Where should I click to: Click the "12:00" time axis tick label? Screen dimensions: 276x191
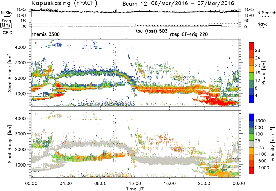[x=135, y=184]
